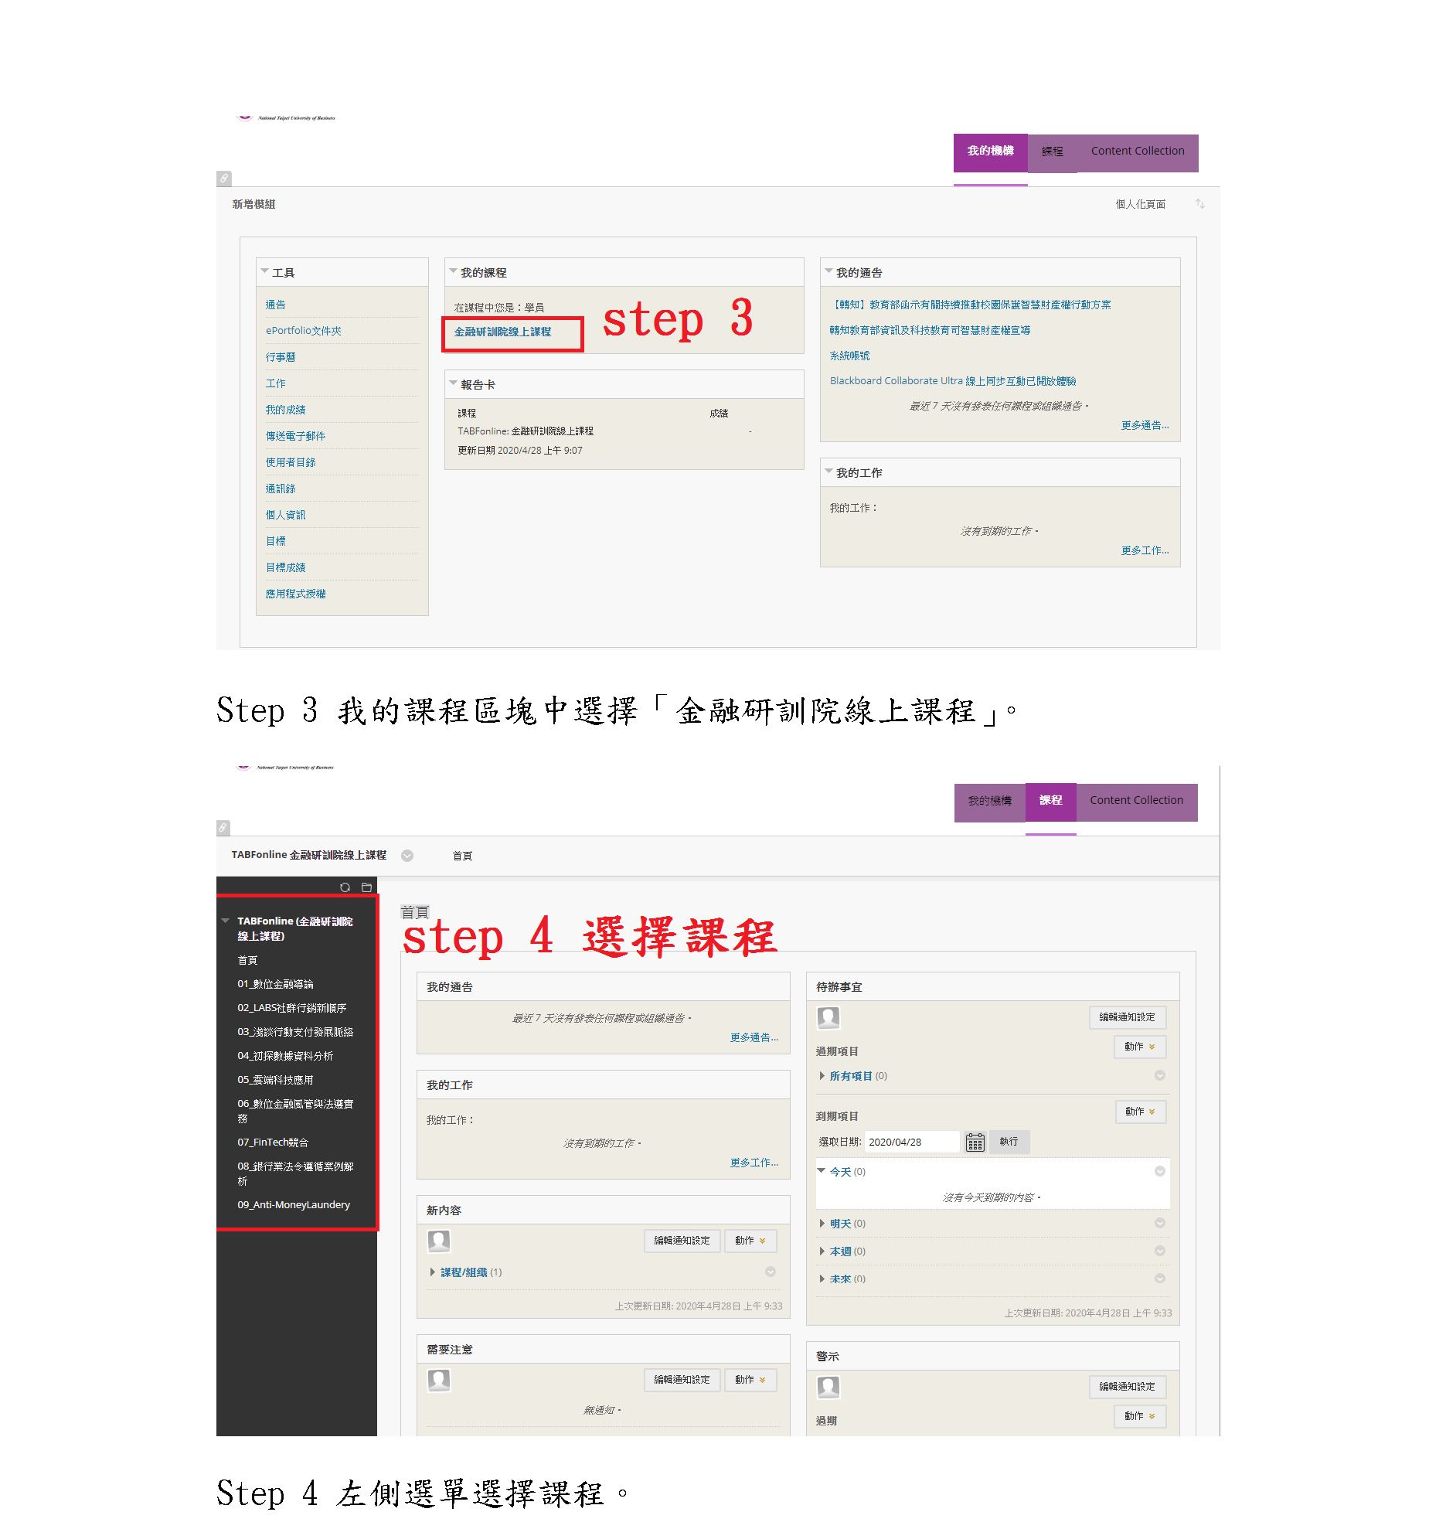Open Content Collection tab in the Step 4 screenshot
1429x1529 pixels.
tap(1136, 802)
